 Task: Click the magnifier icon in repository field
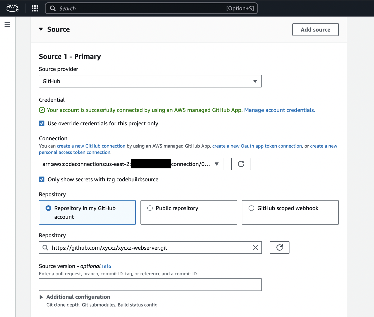click(x=46, y=248)
